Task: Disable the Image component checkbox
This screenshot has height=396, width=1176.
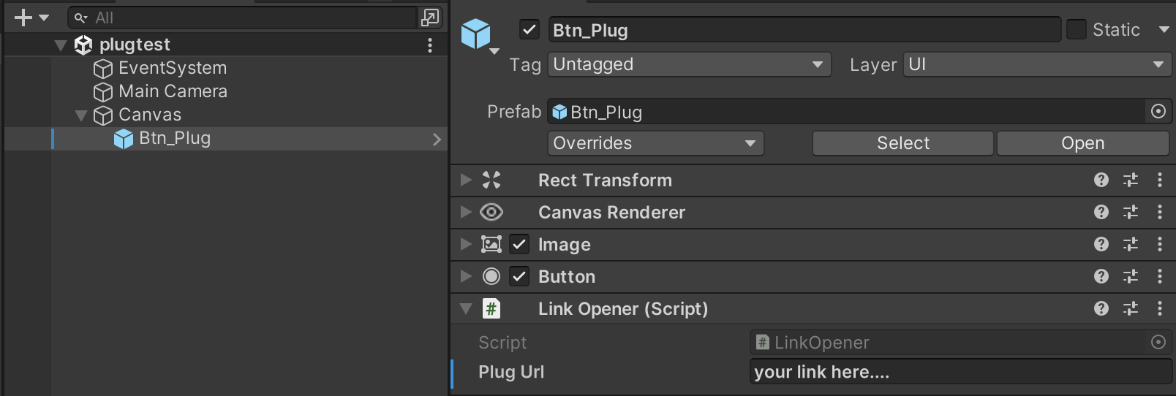Action: tap(519, 245)
